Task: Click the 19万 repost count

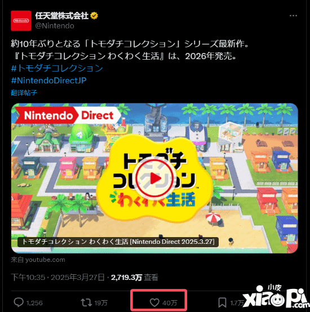Action: pyautogui.click(x=101, y=303)
